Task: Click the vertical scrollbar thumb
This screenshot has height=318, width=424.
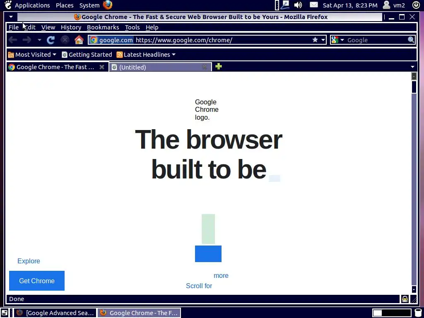Action: coord(414,87)
